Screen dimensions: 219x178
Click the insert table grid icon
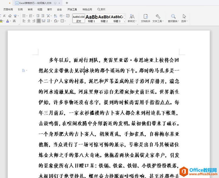(x=68, y=16)
